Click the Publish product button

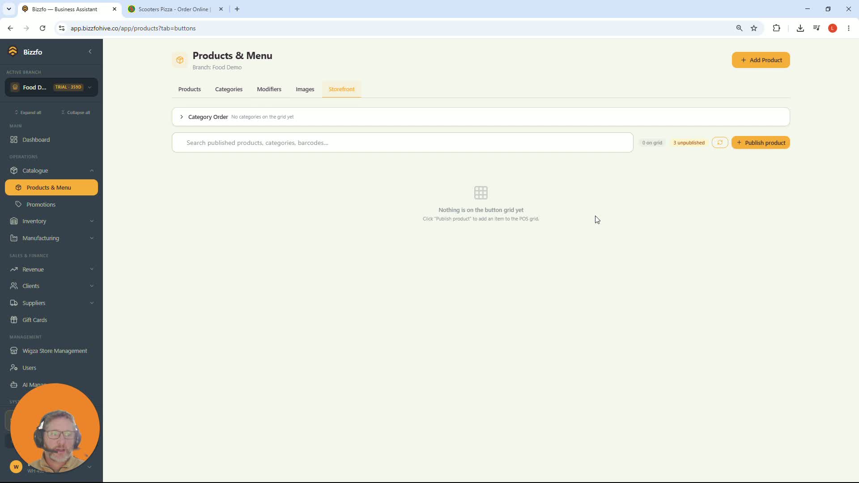pyautogui.click(x=761, y=143)
